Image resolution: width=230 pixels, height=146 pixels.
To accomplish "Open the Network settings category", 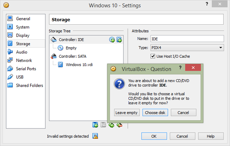I will pos(26,60).
